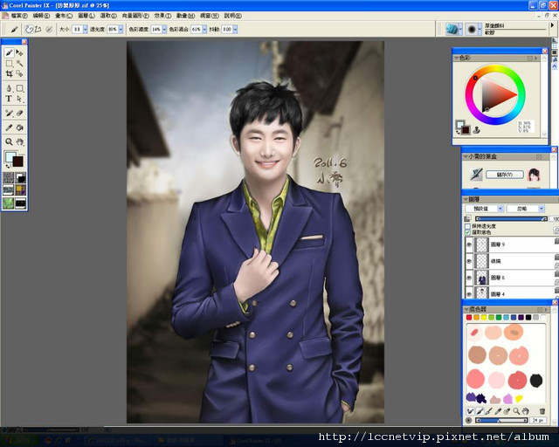This screenshot has width=559, height=447.
Task: Open the 抖動 jitter dropdown arrow
Action: [235, 29]
